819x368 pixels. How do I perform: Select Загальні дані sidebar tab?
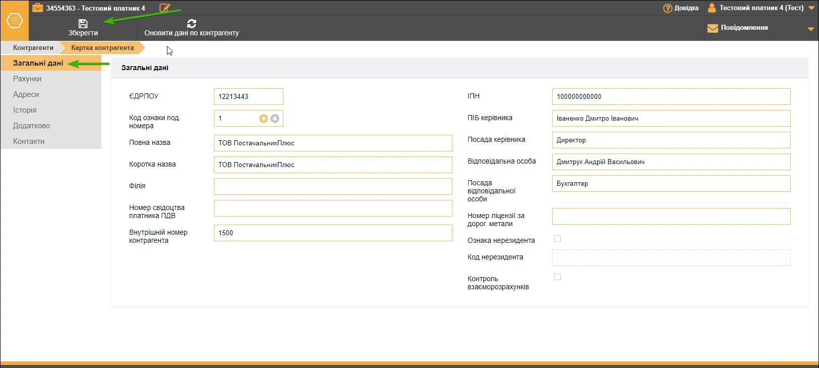click(x=50, y=63)
